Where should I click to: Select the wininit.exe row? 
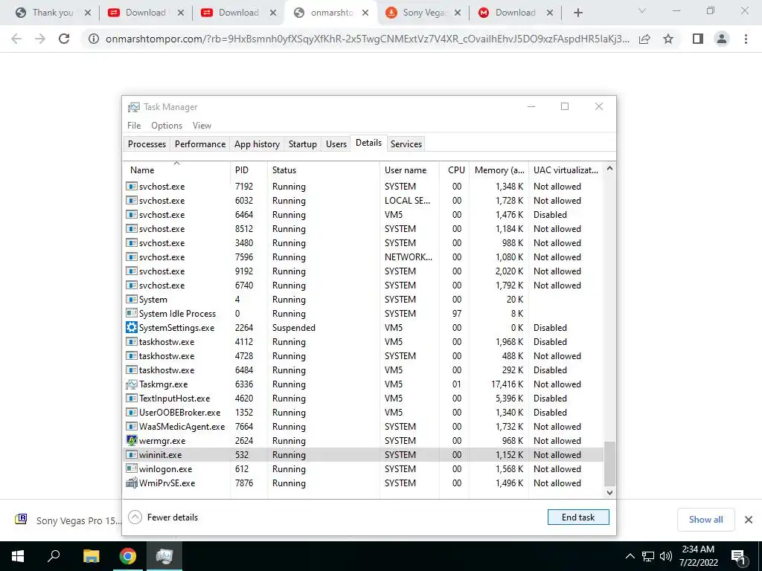click(x=363, y=454)
